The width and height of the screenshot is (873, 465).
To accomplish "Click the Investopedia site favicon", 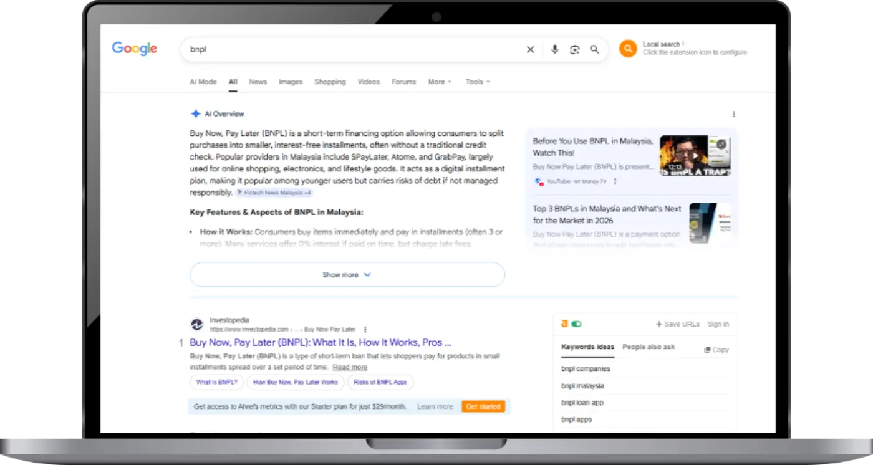I will coord(196,324).
